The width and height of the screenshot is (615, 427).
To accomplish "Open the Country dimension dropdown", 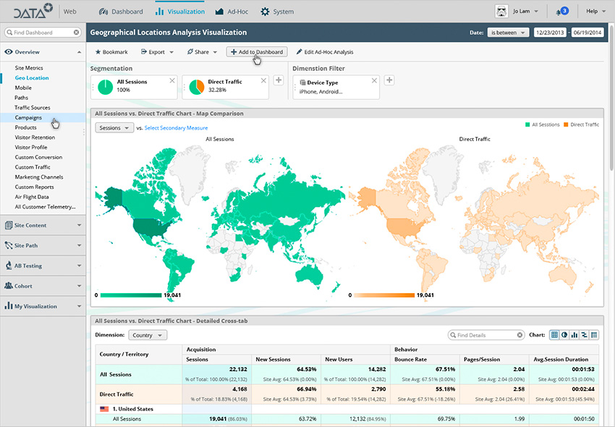I will coord(148,335).
